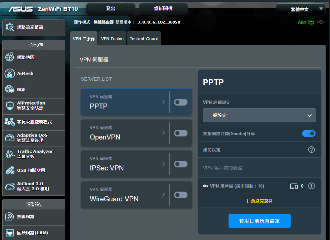Click the Traffic Analyzer waveform icon

(10, 154)
